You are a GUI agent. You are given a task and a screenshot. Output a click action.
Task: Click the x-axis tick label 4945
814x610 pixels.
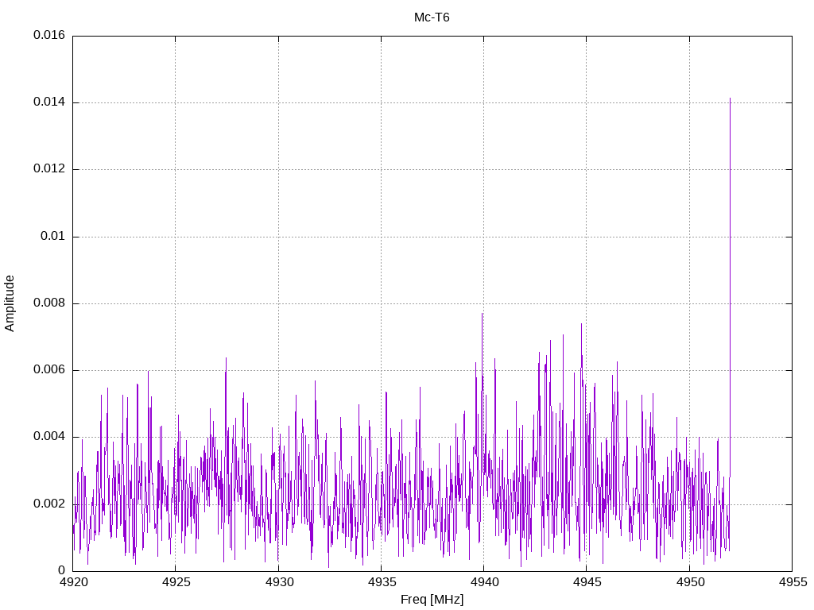pyautogui.click(x=586, y=583)
